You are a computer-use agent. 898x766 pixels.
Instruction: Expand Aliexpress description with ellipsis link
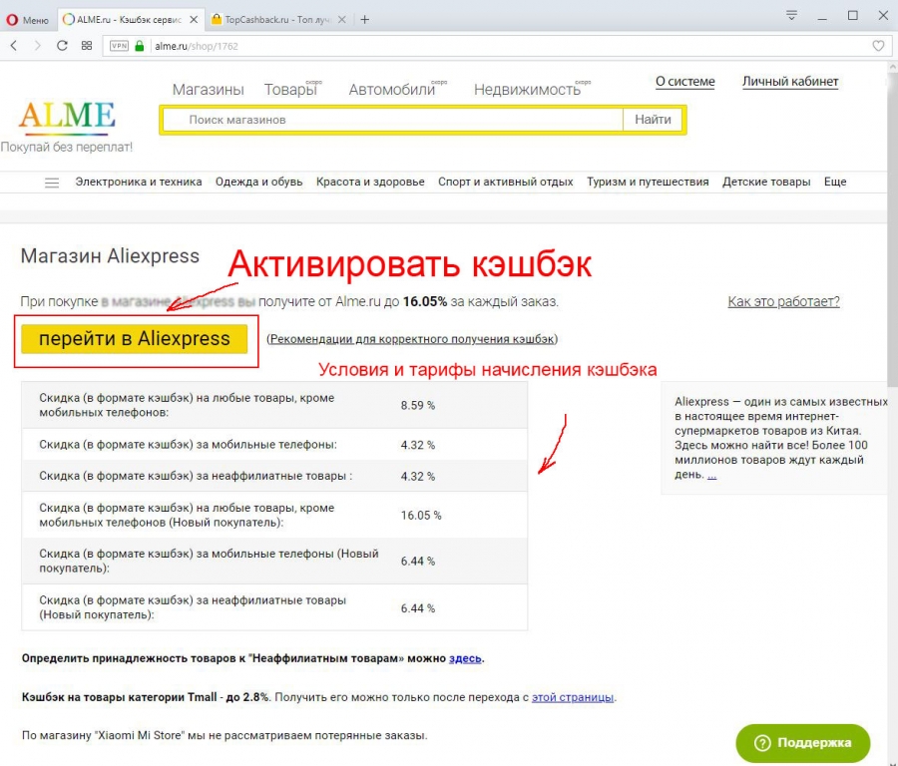[711, 475]
